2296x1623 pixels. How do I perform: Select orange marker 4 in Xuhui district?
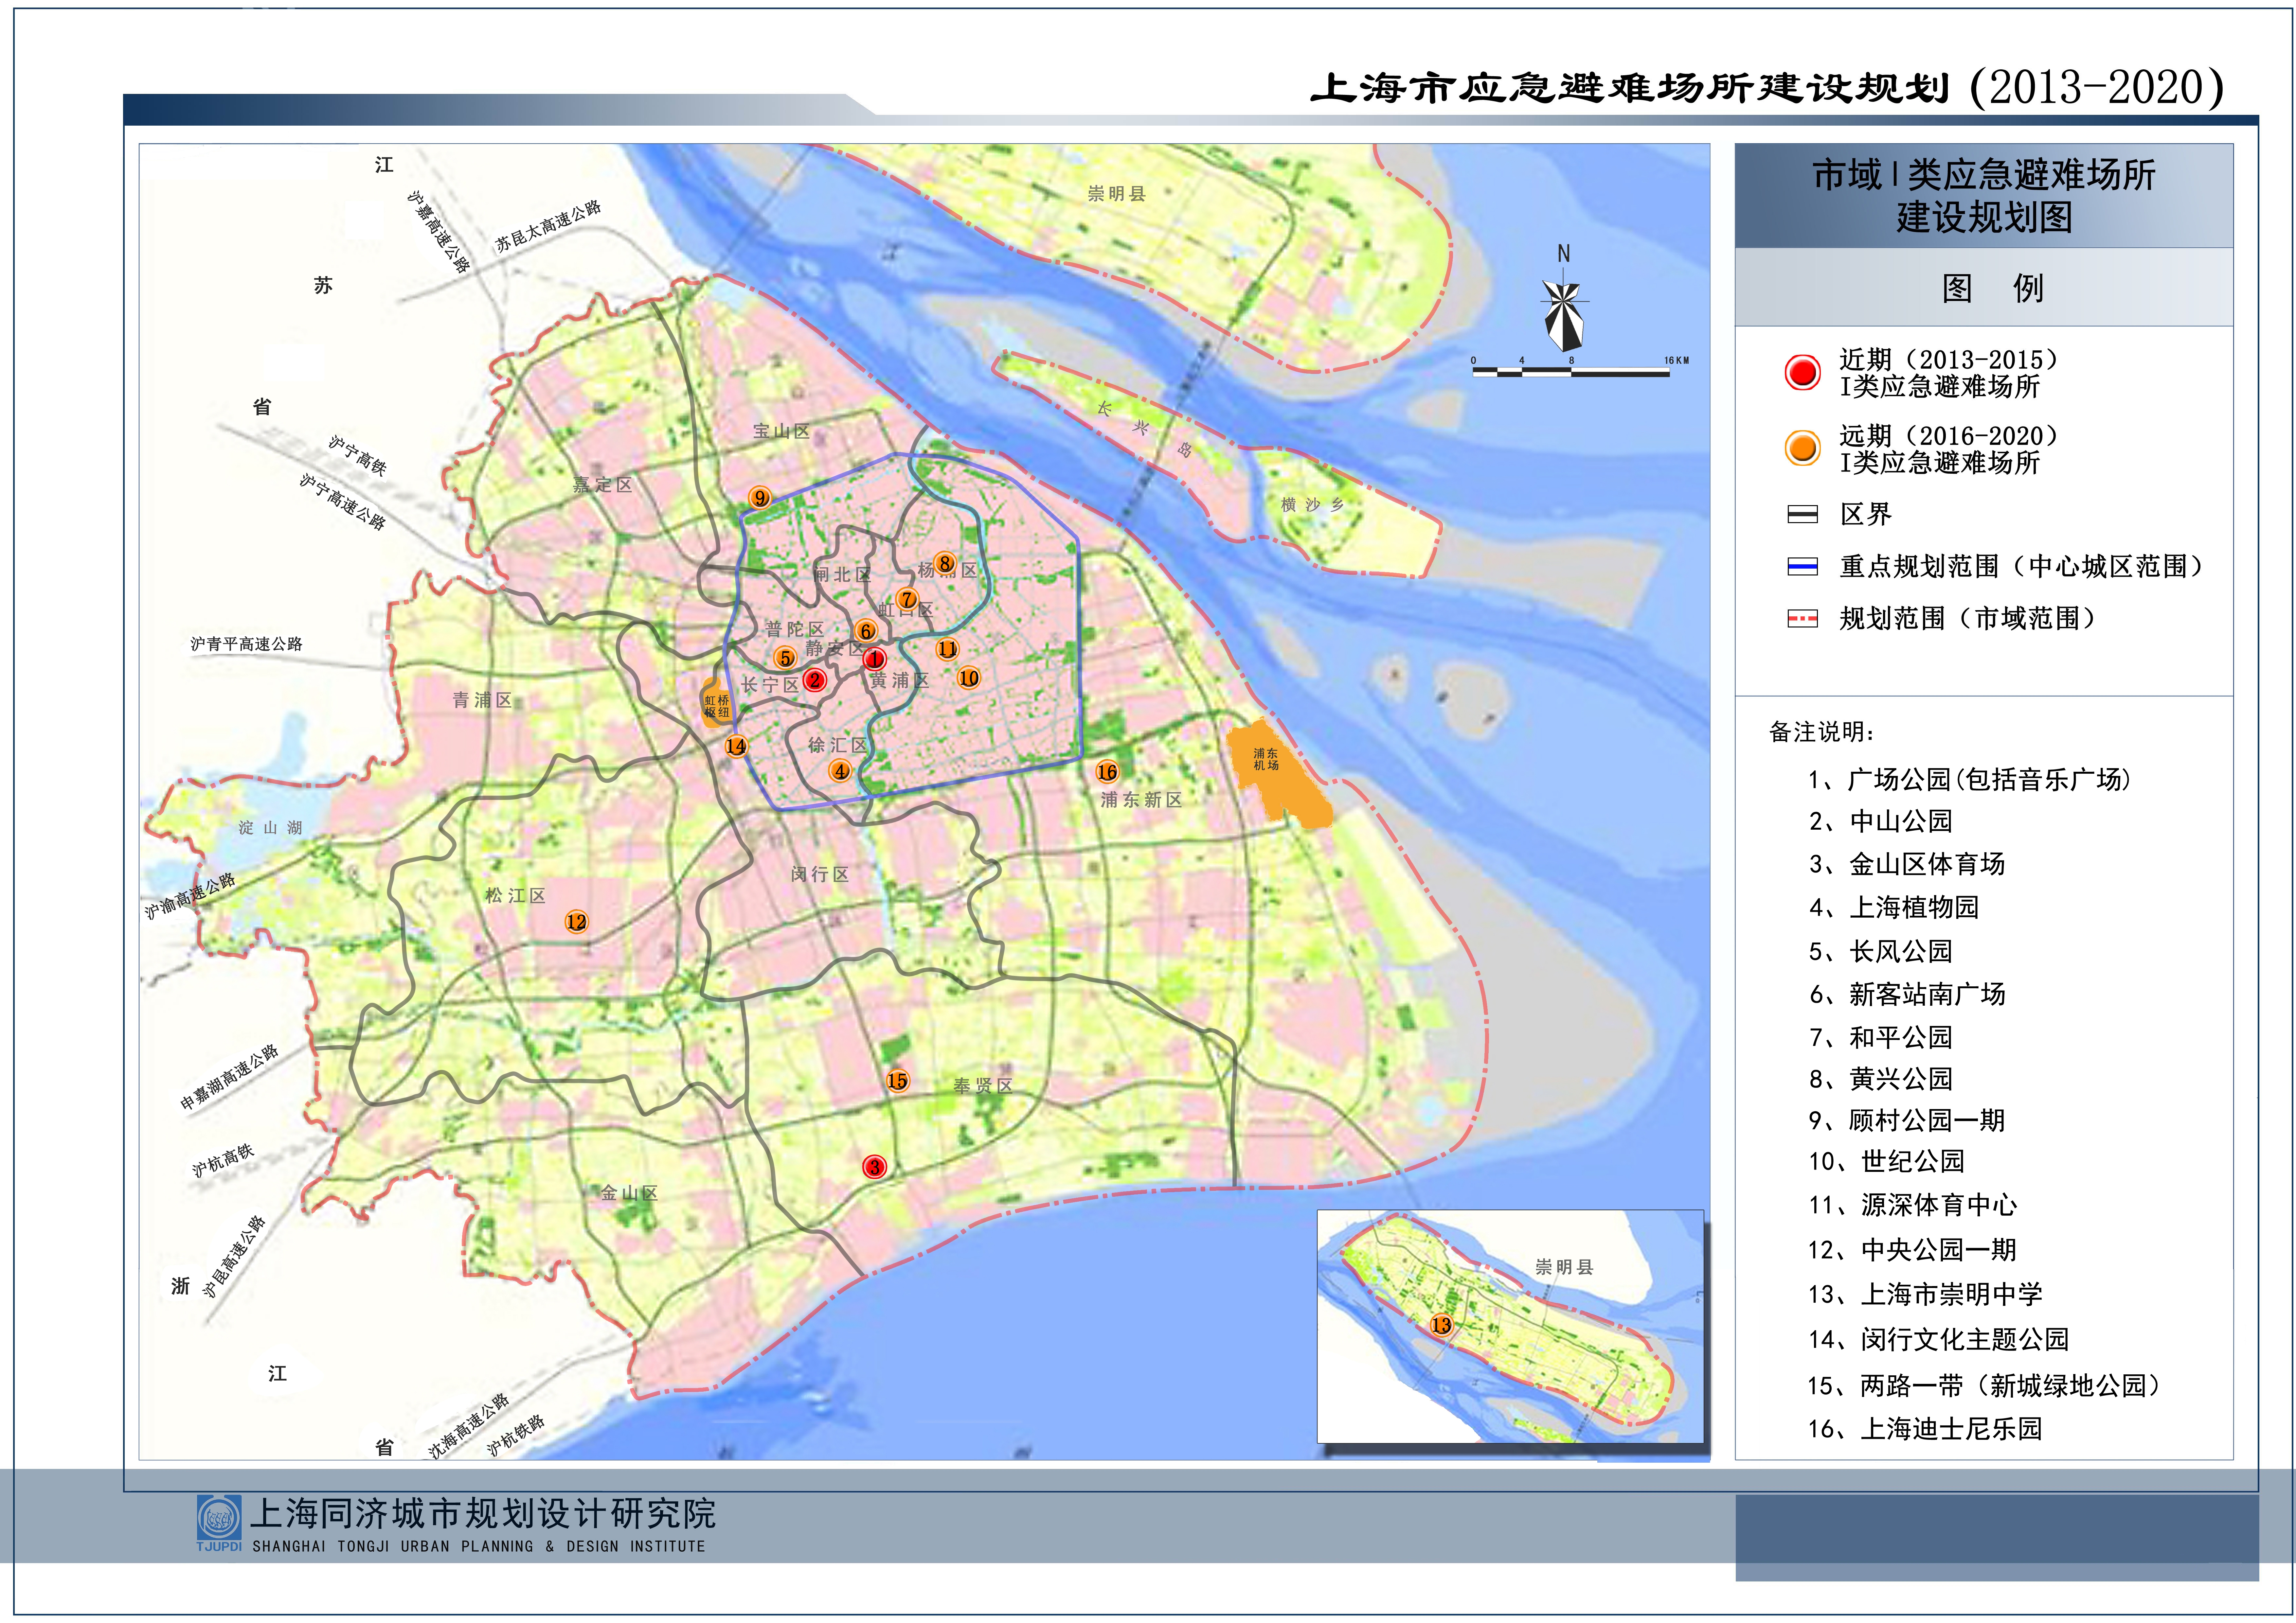click(840, 770)
